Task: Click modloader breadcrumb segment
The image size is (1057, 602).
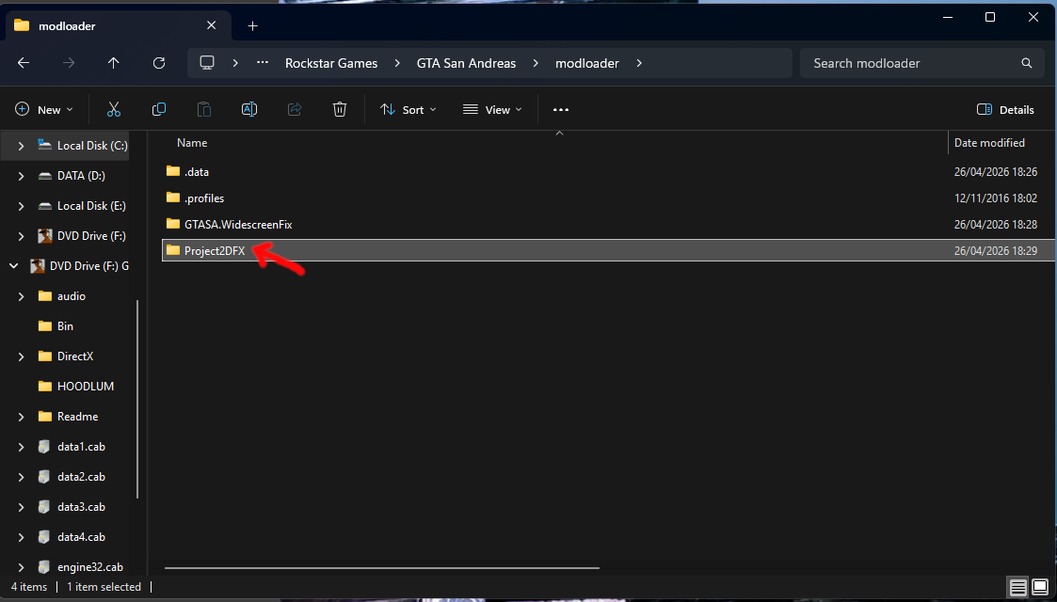Action: pyautogui.click(x=587, y=63)
